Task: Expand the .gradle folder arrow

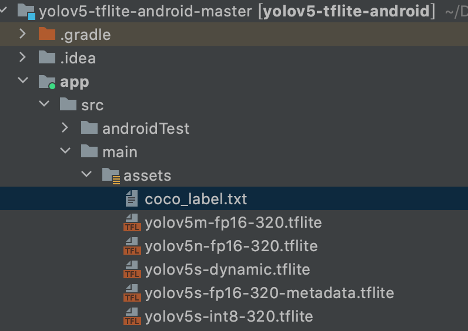Action: pyautogui.click(x=22, y=34)
